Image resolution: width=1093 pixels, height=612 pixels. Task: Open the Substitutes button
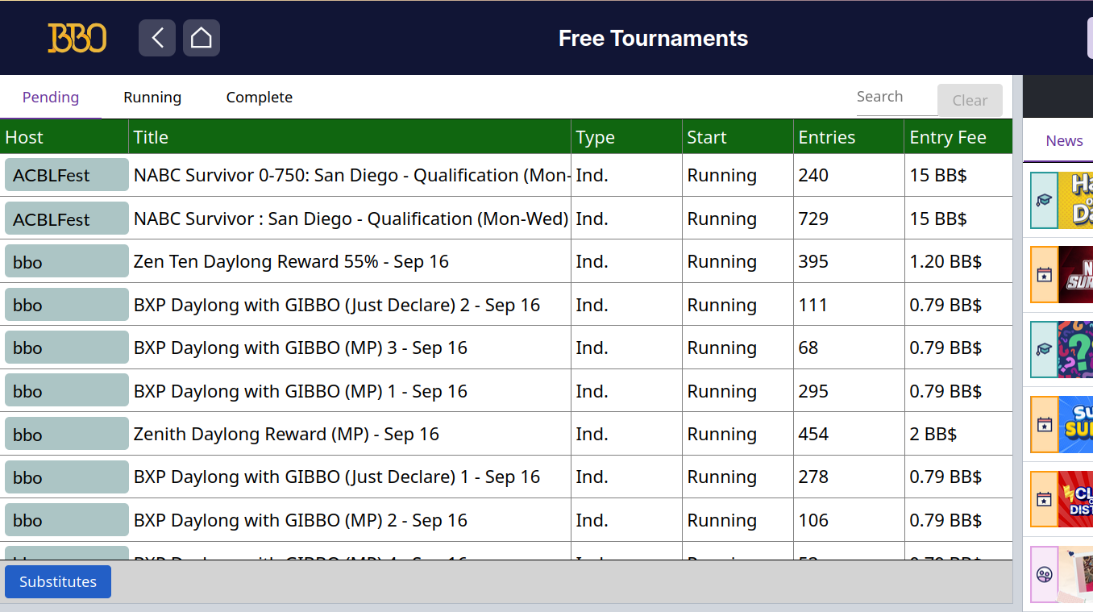tap(58, 582)
